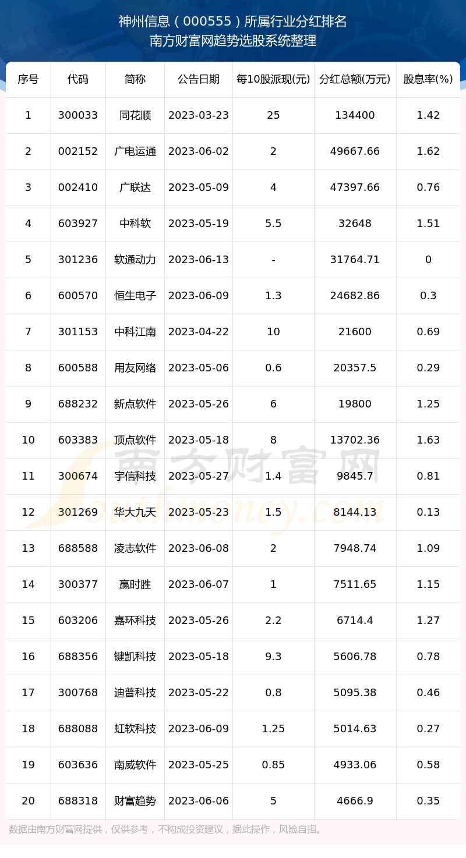Screen dimensions: 466x858
Task: Click the 序号 column header
Action: (28, 79)
